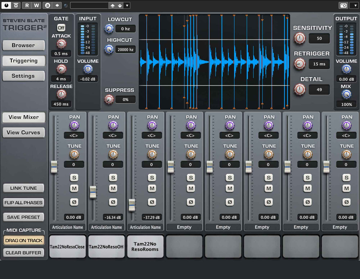Open the preset list dropdown arrow
Screen dimensions: 360x279
(x=127, y=5)
